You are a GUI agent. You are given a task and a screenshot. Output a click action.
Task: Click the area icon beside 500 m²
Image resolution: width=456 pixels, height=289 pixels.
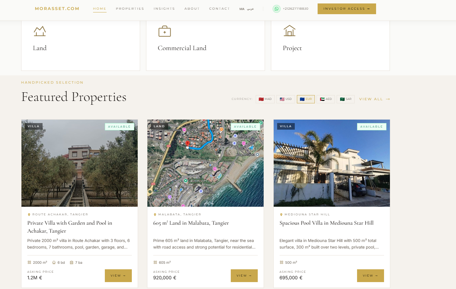pyautogui.click(x=282, y=262)
